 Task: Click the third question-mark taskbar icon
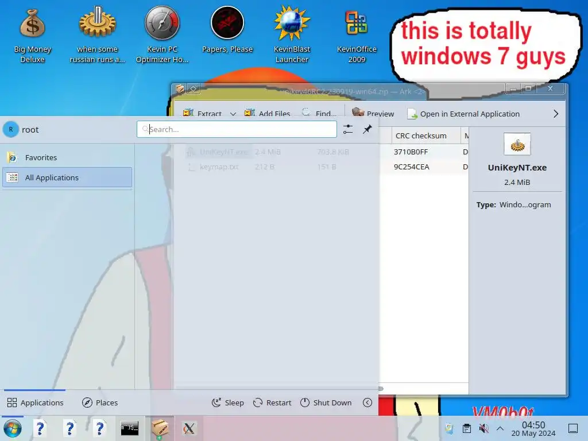(x=99, y=428)
